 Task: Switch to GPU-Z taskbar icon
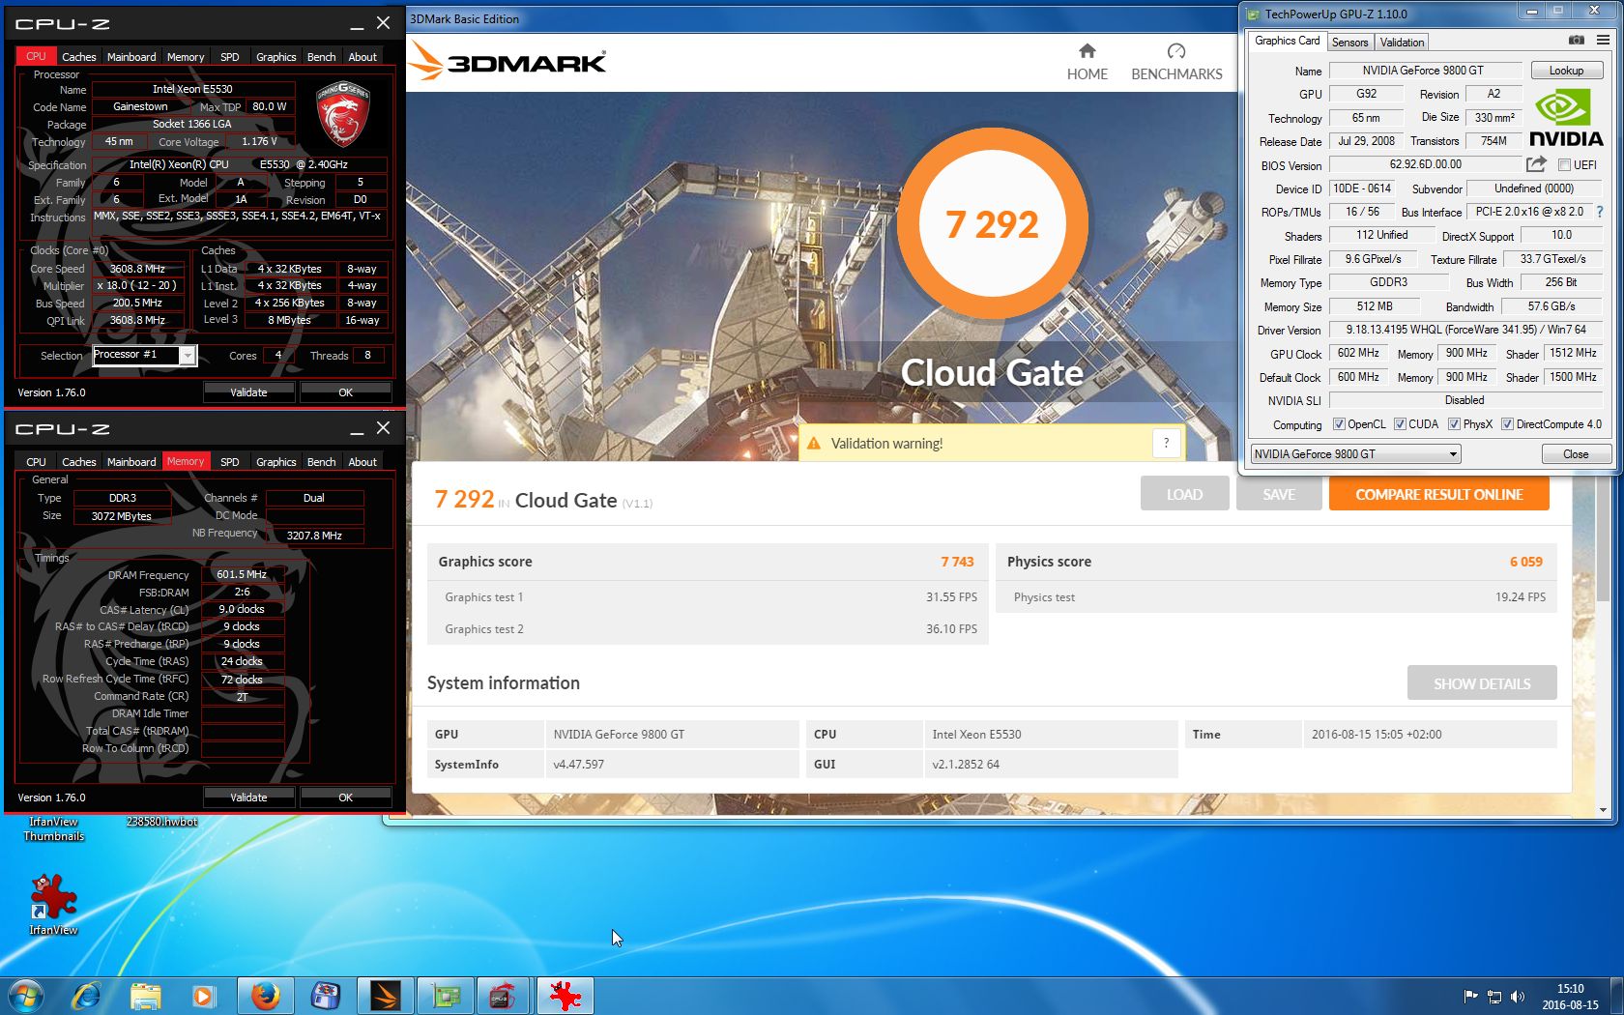446,996
